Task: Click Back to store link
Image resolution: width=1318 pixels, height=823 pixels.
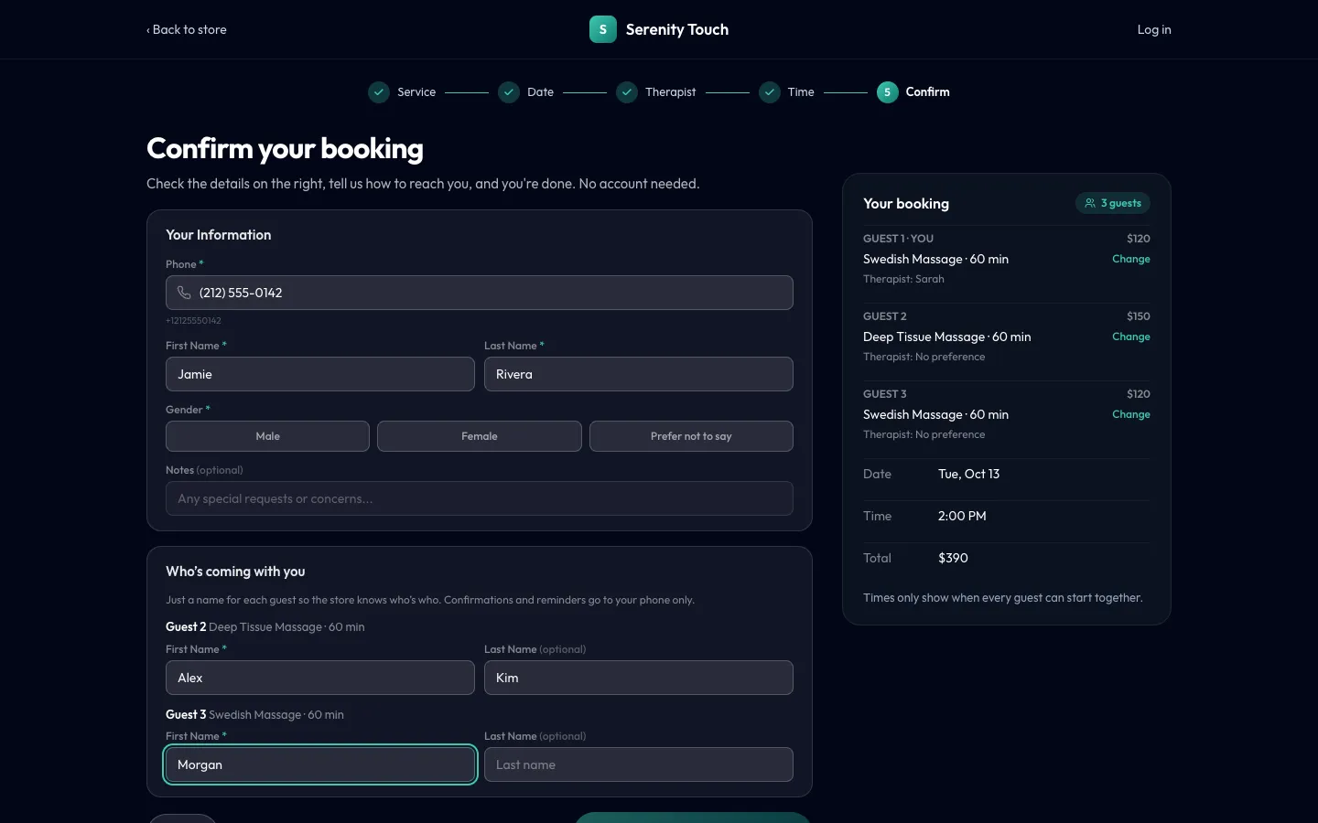Action: pyautogui.click(x=187, y=29)
